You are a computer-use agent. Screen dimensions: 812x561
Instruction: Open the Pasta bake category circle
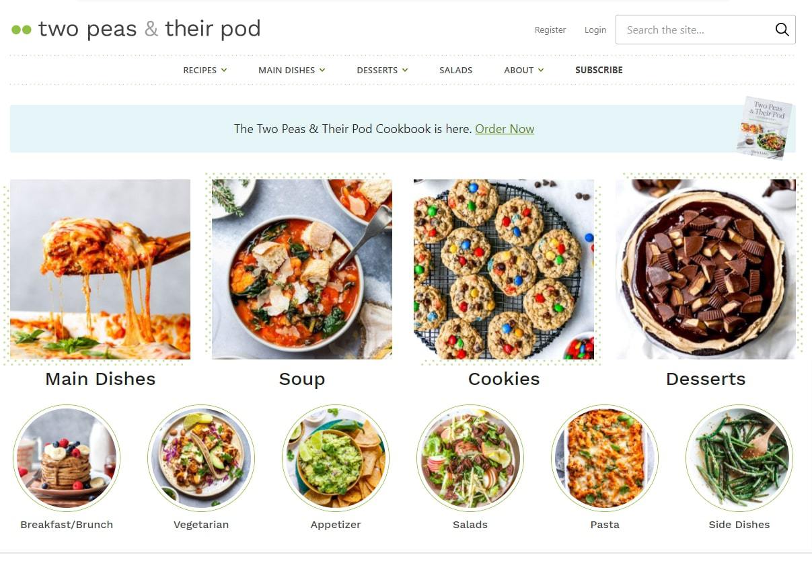tap(604, 458)
